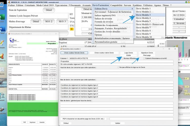This screenshot has width=190, height=126.
Task: Click Choix couleur foncée Devis
Action: click(x=74, y=53)
